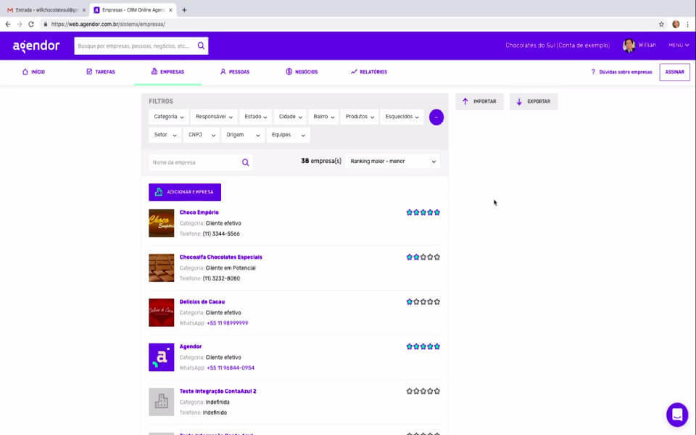Viewport: 696px width, 435px height.
Task: Expand the Responsável filter
Action: pos(214,117)
